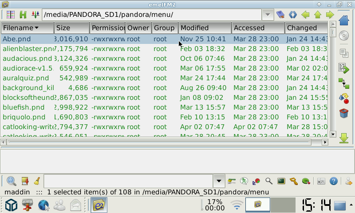Open the mail envelope taskbar icon
Screen dimensions: 355x213
75,205
